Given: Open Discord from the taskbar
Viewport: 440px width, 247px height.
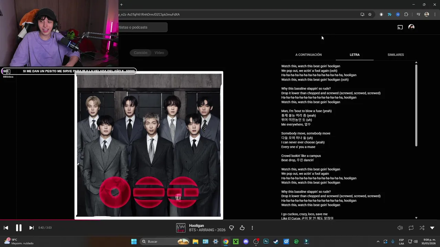Looking at the screenshot, I should 246,242.
